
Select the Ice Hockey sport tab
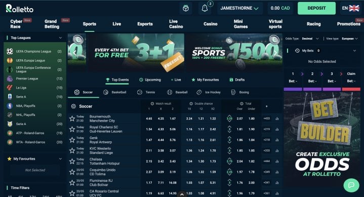click(209, 92)
